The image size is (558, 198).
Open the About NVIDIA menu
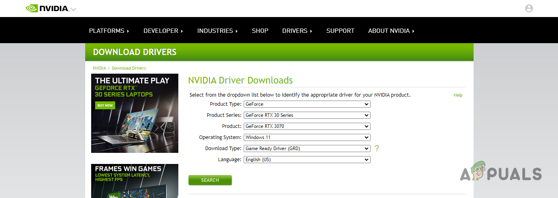(x=391, y=30)
